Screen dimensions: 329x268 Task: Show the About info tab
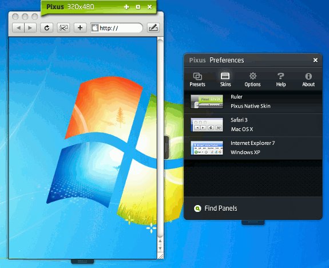(308, 80)
